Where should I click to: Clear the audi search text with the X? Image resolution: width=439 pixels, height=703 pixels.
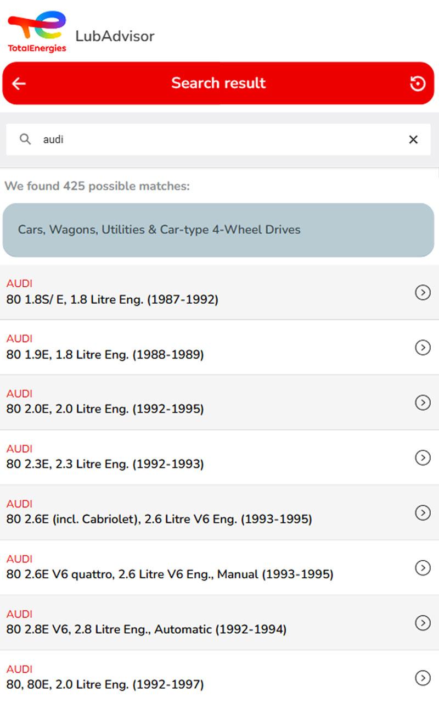point(413,140)
